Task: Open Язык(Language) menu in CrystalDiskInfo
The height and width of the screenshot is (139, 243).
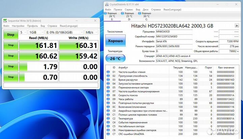Action: click(172, 9)
